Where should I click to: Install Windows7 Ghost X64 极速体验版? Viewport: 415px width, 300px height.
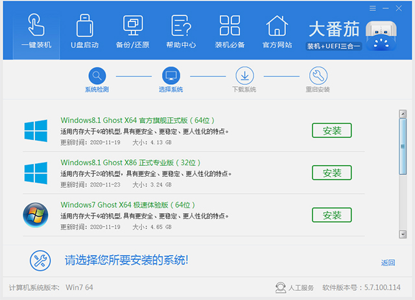[331, 215]
